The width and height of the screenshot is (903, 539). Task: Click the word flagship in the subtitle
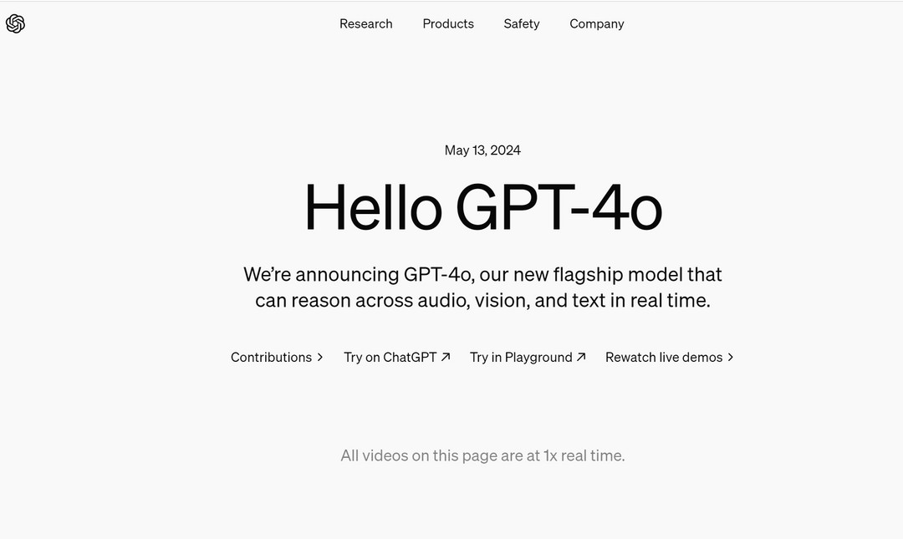pyautogui.click(x=588, y=275)
